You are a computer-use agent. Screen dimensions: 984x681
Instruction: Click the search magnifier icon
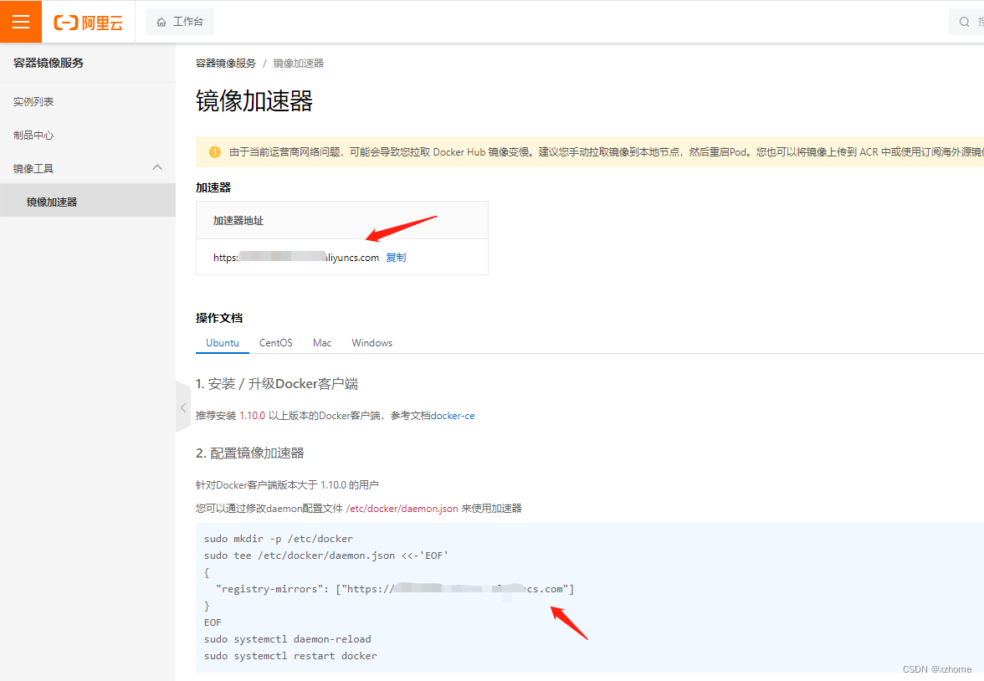[964, 22]
